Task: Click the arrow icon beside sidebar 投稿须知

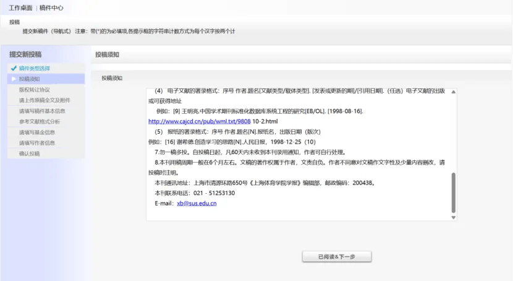Action: tap(13, 79)
